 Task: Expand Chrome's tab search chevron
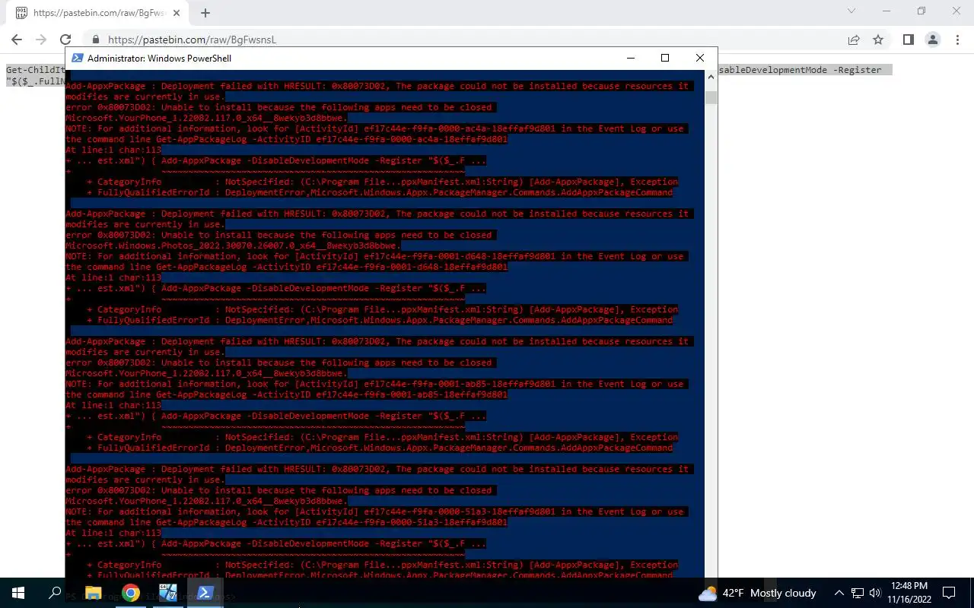851,11
